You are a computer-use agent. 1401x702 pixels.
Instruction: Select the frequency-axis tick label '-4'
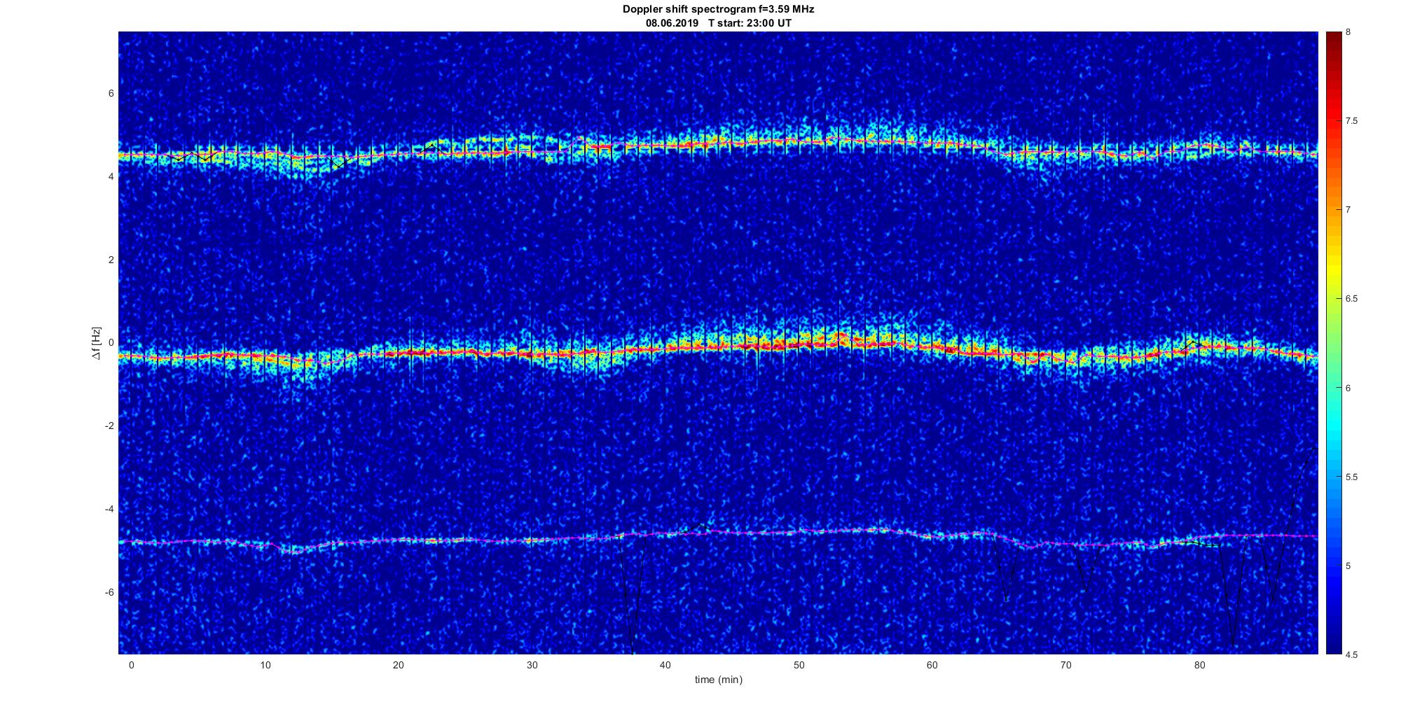(109, 509)
